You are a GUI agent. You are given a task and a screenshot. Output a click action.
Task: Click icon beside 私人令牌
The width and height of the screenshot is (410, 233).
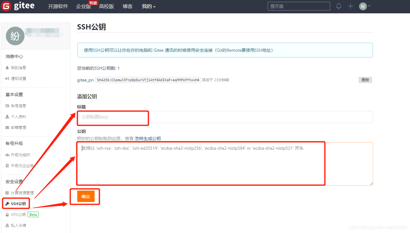pos(7,226)
